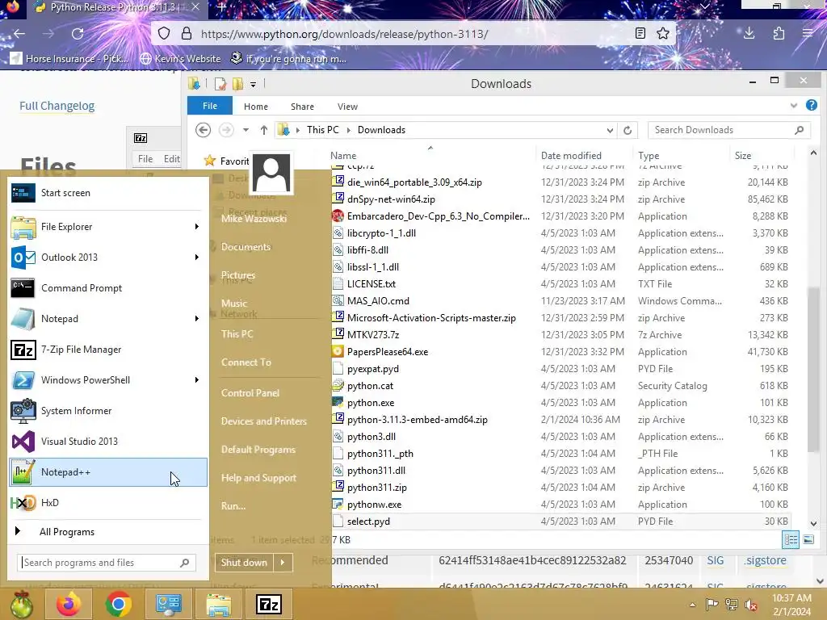Open Shut down options arrow
This screenshot has width=827, height=620.
point(283,563)
